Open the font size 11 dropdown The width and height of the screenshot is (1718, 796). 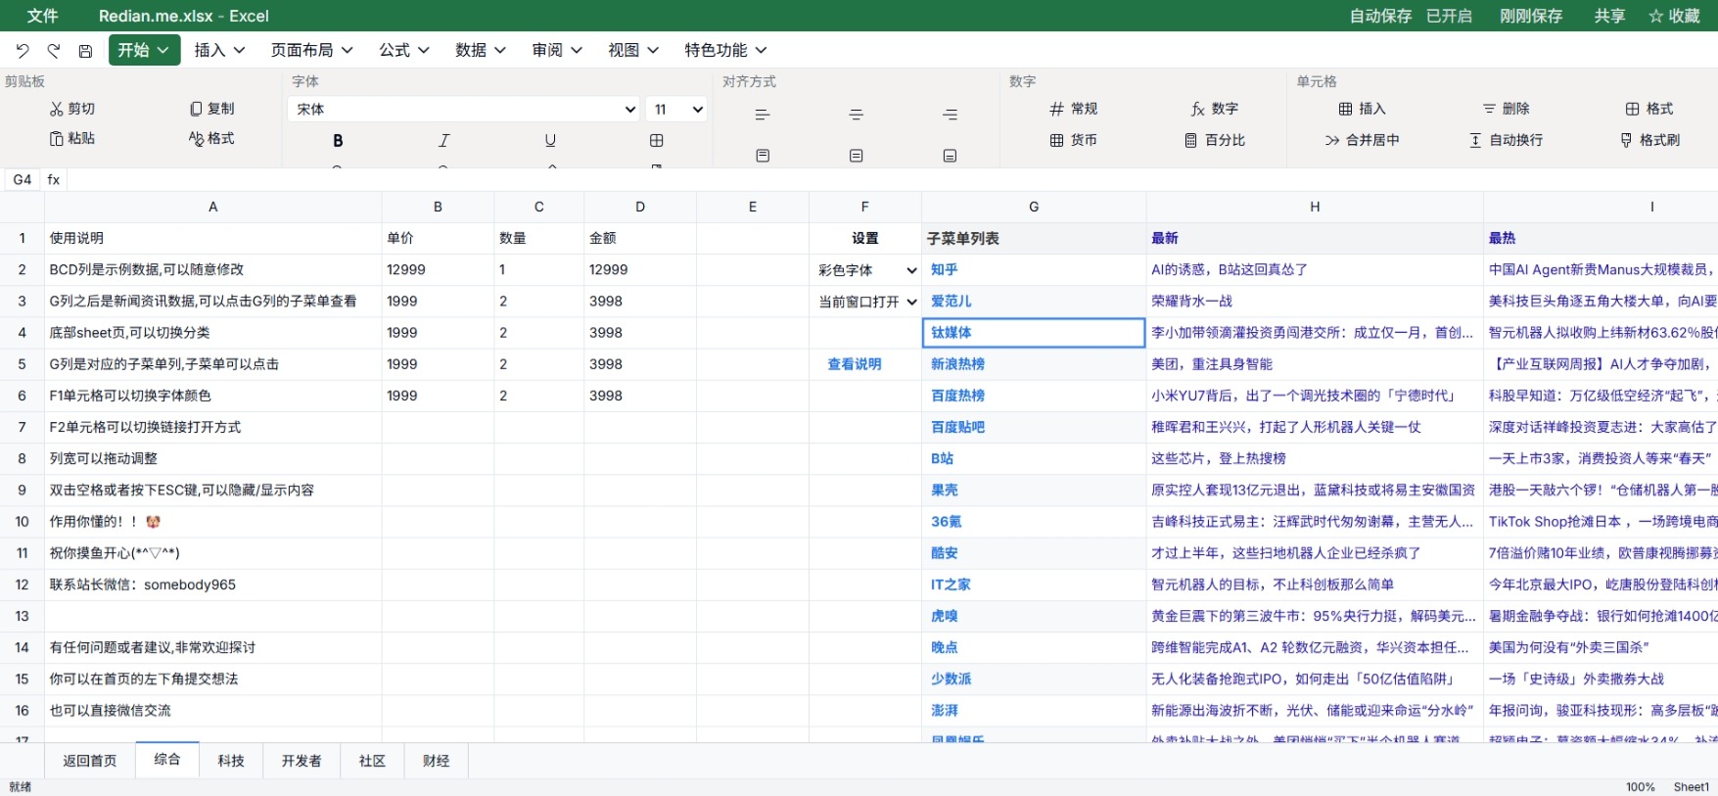[x=677, y=109]
